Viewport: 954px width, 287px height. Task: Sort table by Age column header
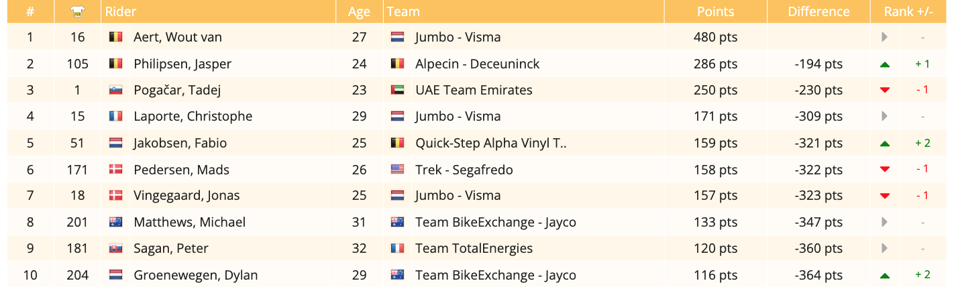359,11
